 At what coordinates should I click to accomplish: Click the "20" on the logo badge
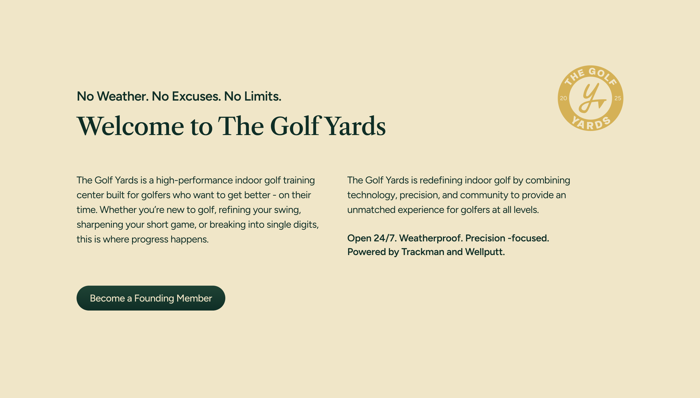point(563,98)
